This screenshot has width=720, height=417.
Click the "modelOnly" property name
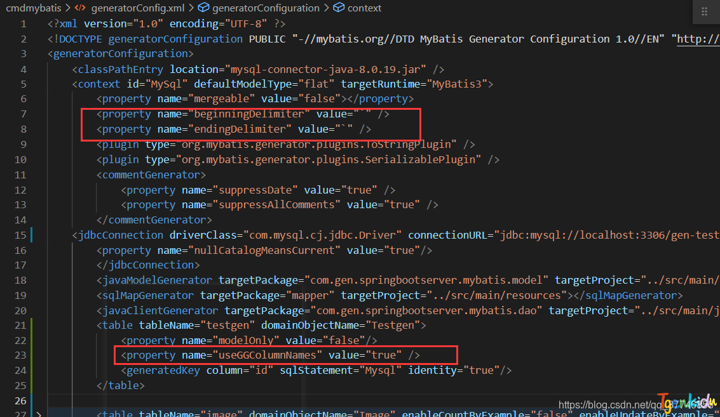(246, 340)
